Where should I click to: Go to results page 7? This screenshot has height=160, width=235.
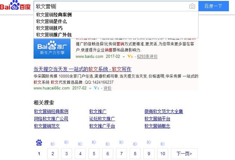click(x=121, y=154)
